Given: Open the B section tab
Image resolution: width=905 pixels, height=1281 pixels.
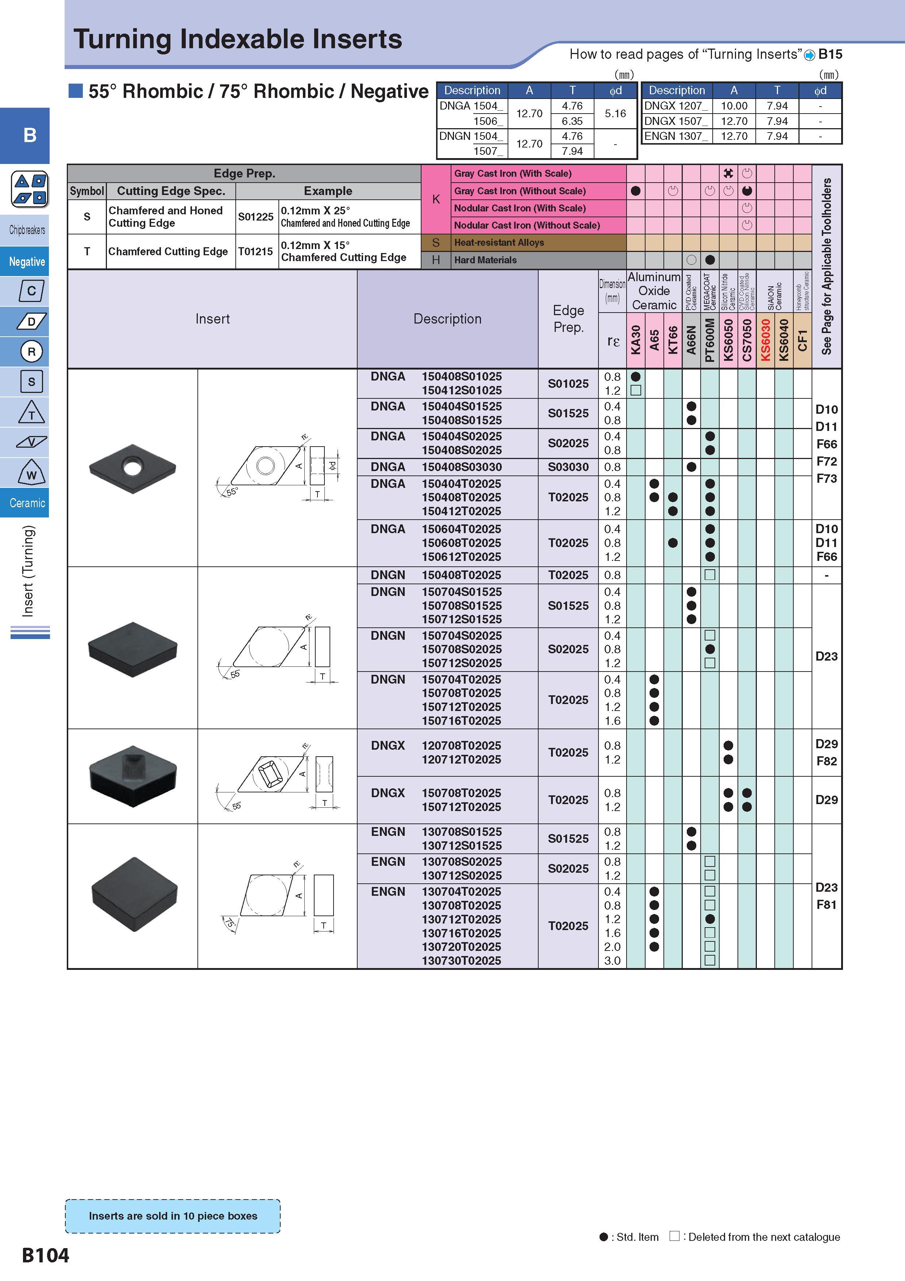Looking at the screenshot, I should coord(24,135).
